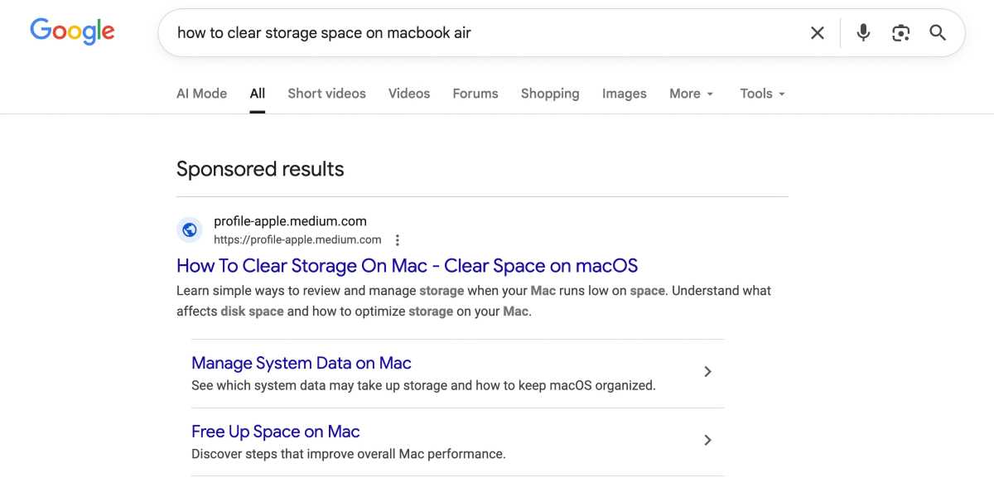Click the Free Up Space on Mac sitelink
The height and width of the screenshot is (502, 994).
click(x=275, y=431)
